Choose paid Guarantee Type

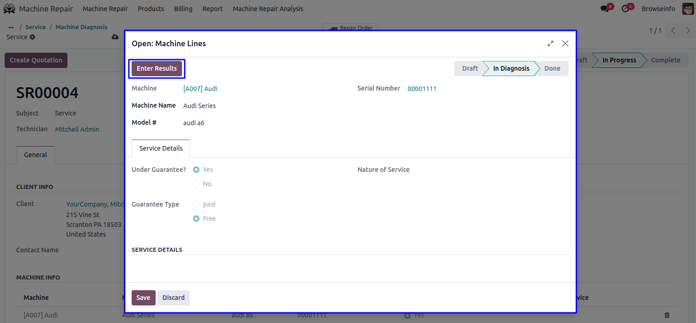[196, 204]
